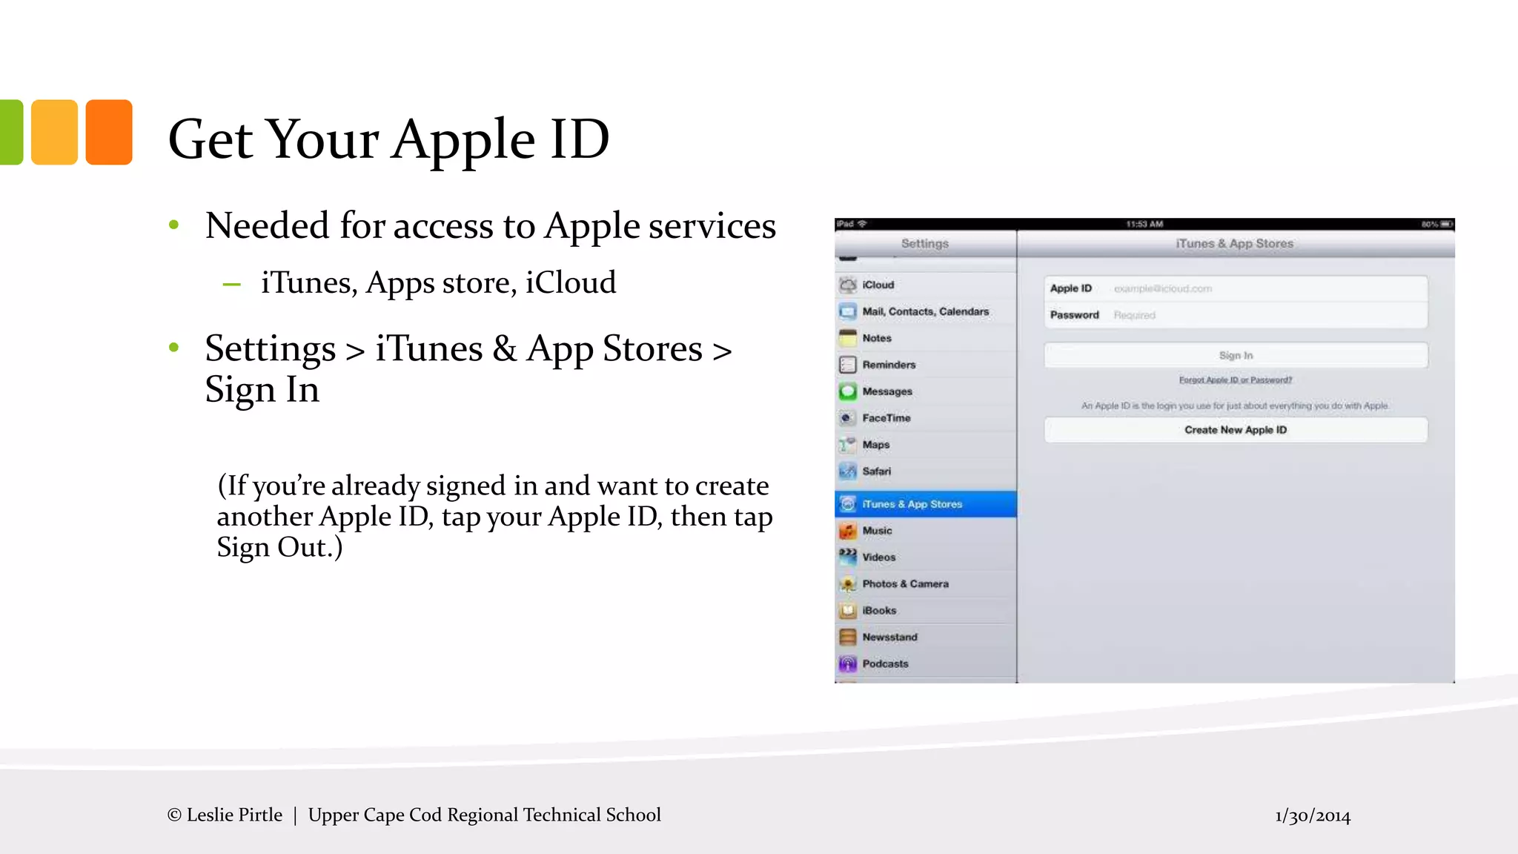Tap the iBooks book icon
Viewport: 1518px width, 854px height.
click(x=848, y=611)
